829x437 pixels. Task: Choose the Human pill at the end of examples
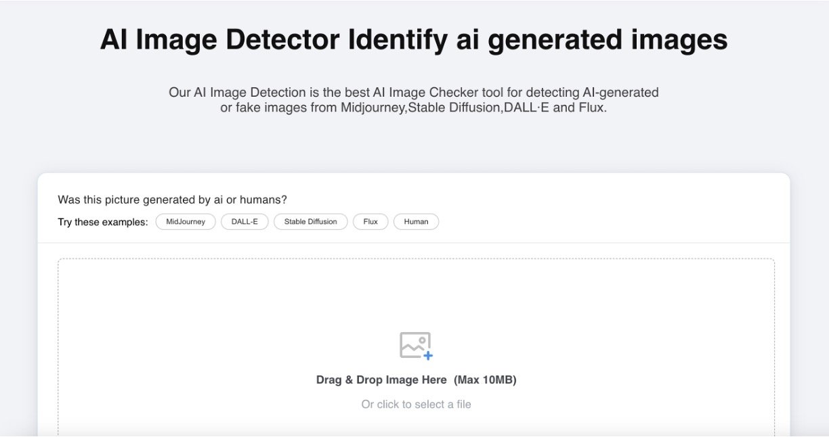click(x=416, y=221)
